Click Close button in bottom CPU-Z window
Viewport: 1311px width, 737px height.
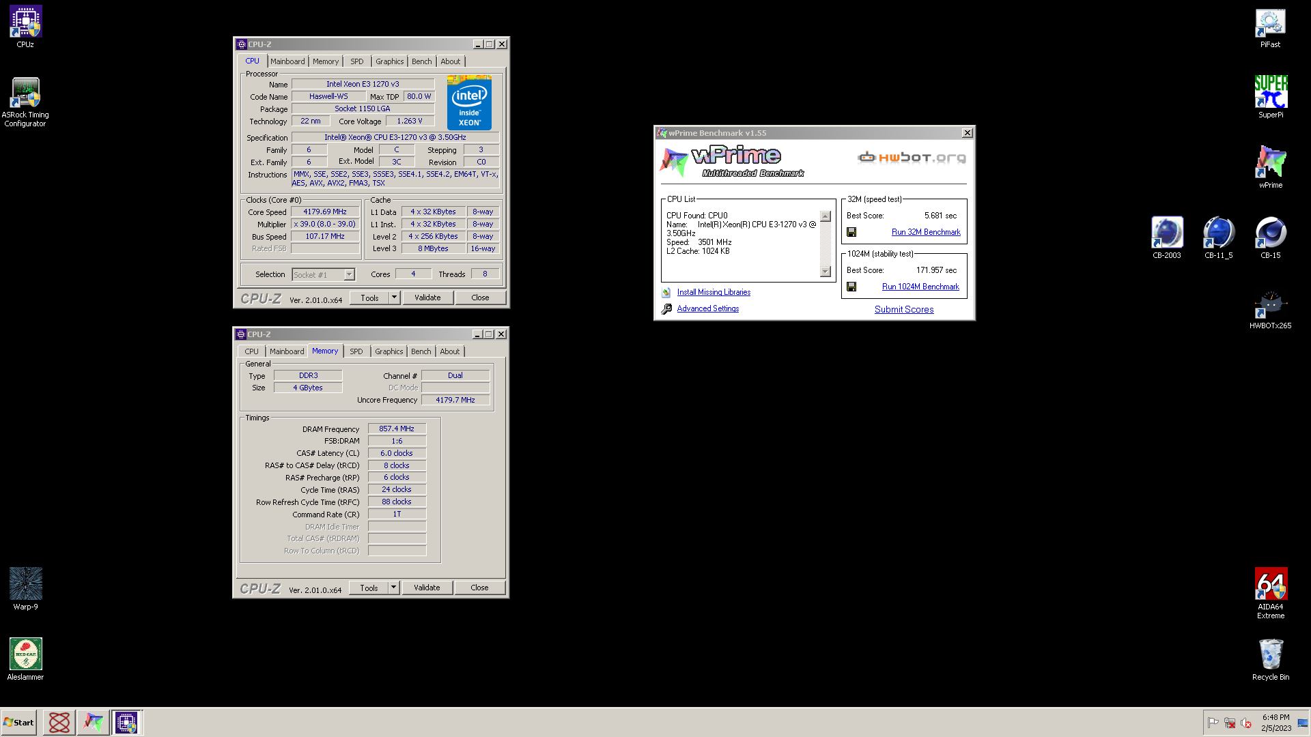(x=479, y=588)
